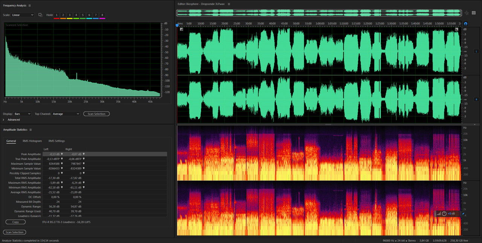Click the 1:00:00 mark on time ruler
482x243 pixels.
320,23
